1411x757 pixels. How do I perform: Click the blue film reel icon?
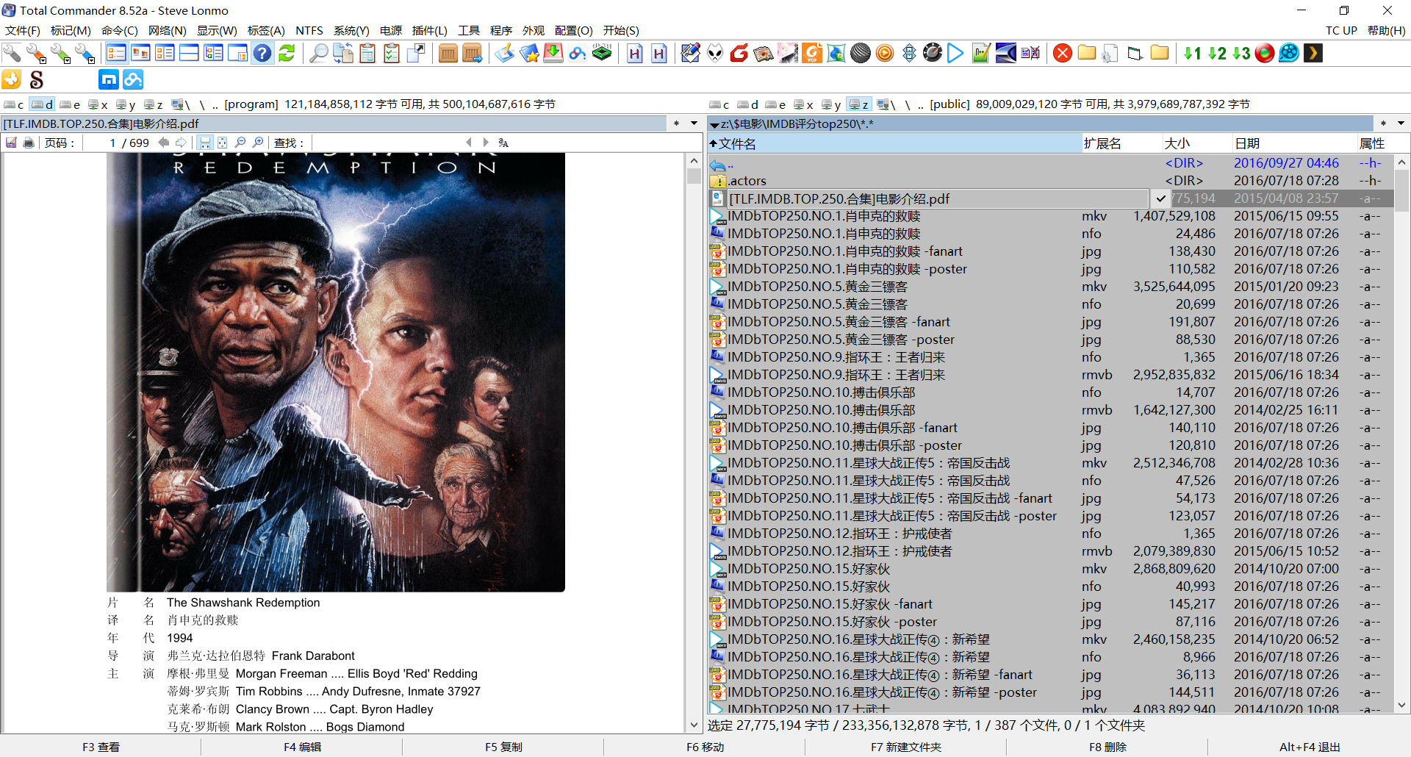click(1289, 53)
